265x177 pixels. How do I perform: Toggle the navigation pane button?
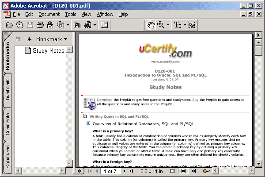pos(104,25)
